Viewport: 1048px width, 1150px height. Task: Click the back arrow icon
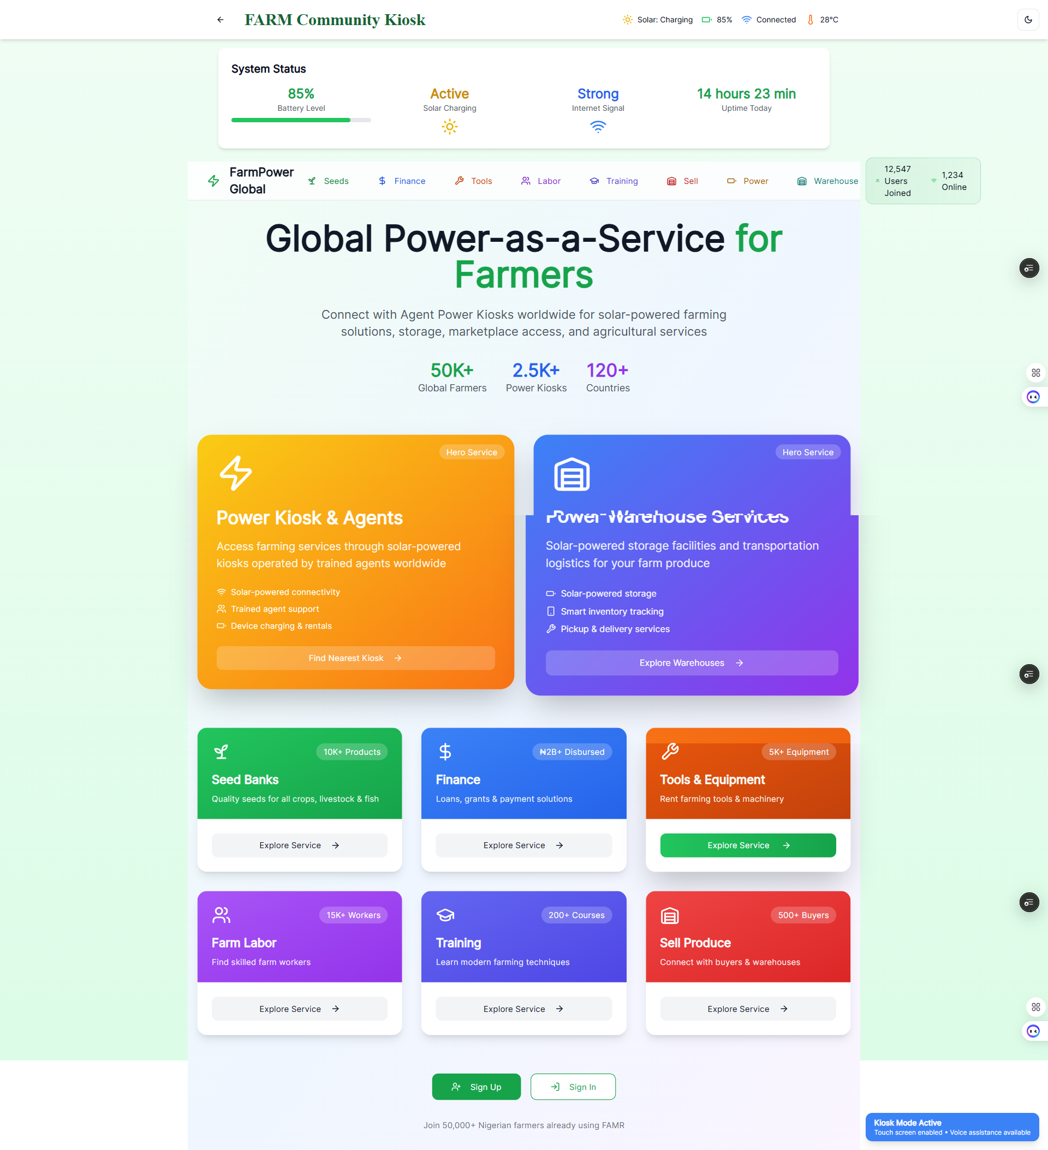(x=220, y=20)
